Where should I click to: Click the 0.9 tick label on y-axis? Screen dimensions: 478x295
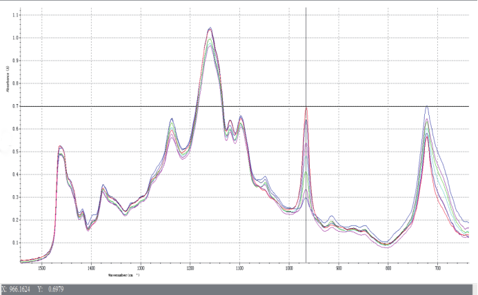point(15,61)
